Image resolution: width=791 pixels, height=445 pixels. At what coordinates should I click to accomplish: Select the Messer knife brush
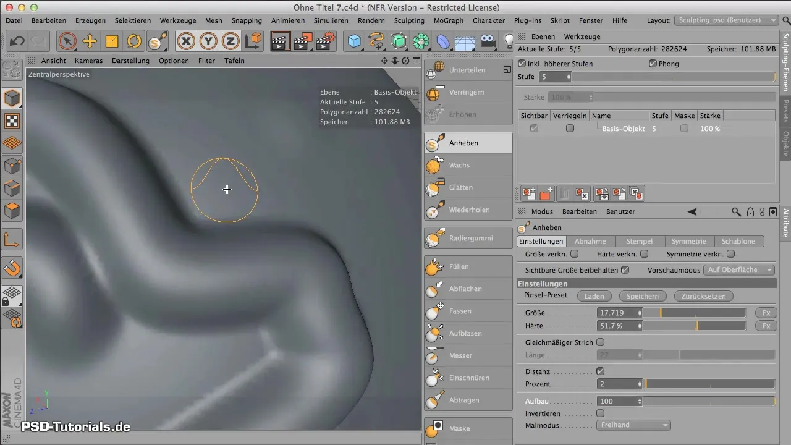(468, 355)
